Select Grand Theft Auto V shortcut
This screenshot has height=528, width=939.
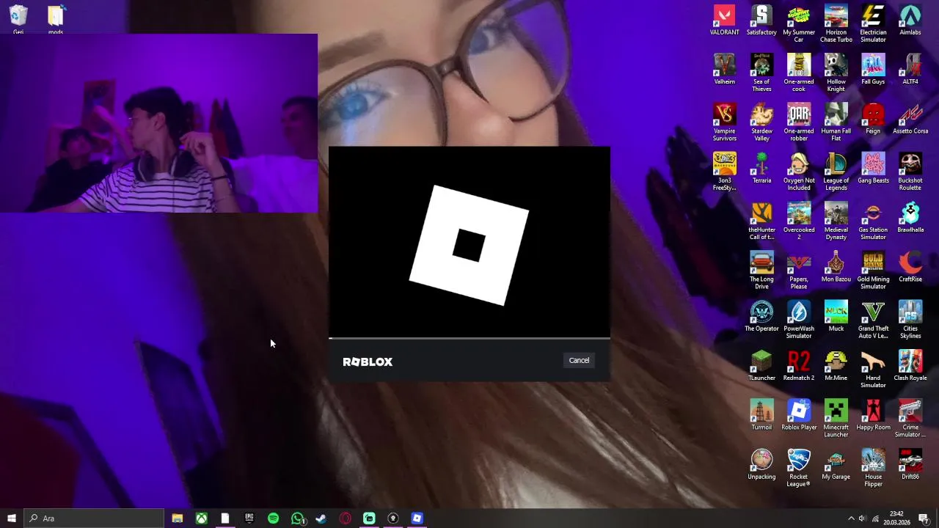pos(873,320)
